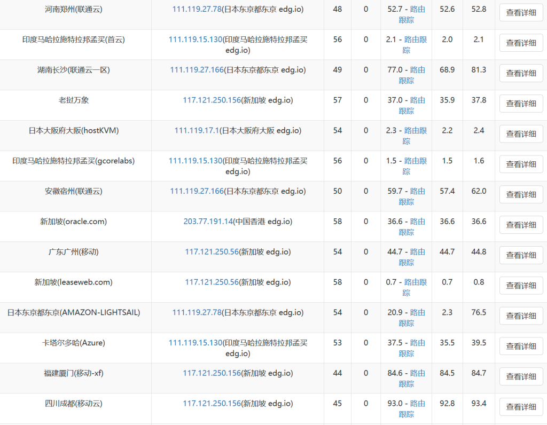Click 查看详细 for 广东广州(移动) row
The image size is (547, 425).
[x=521, y=255]
